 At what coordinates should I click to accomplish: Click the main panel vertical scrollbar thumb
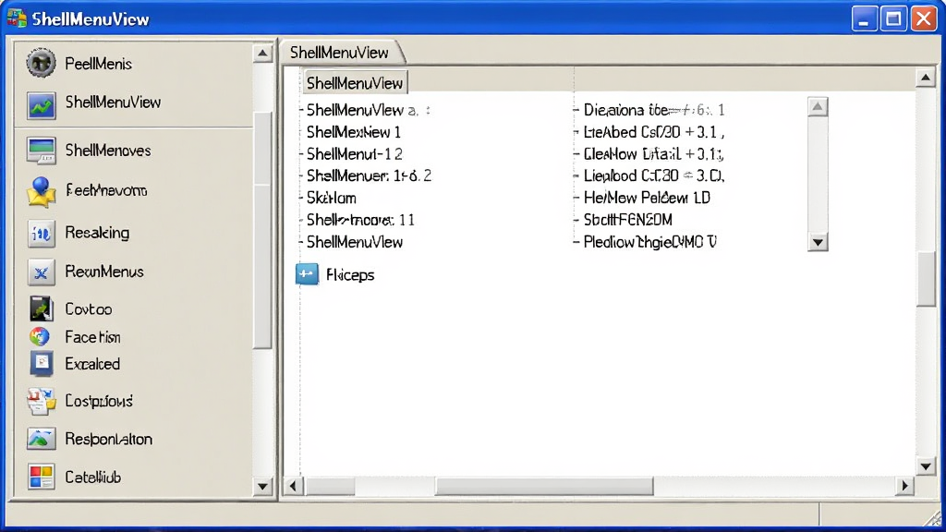pyautogui.click(x=926, y=279)
